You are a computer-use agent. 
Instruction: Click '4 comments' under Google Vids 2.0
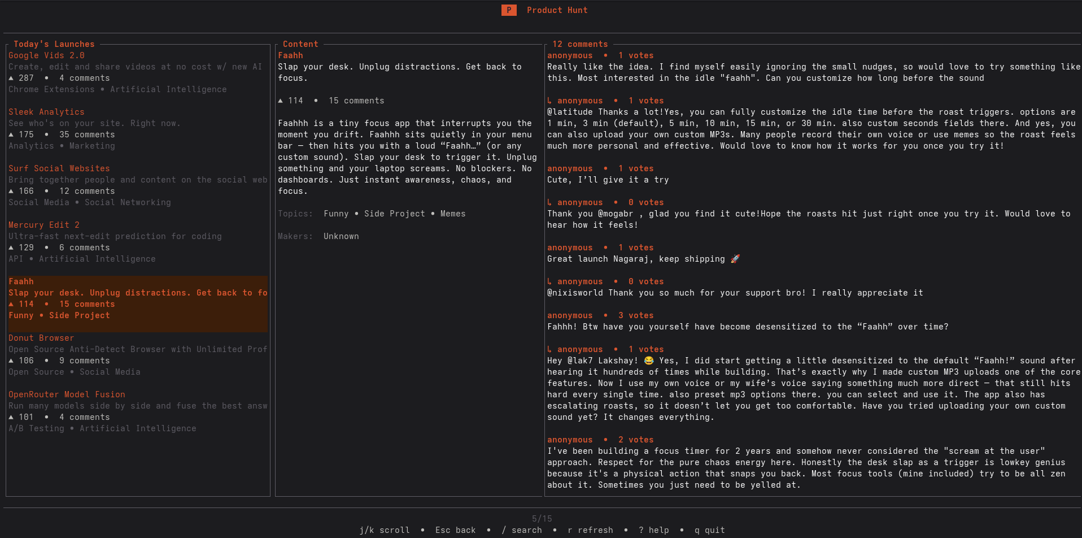coord(85,78)
